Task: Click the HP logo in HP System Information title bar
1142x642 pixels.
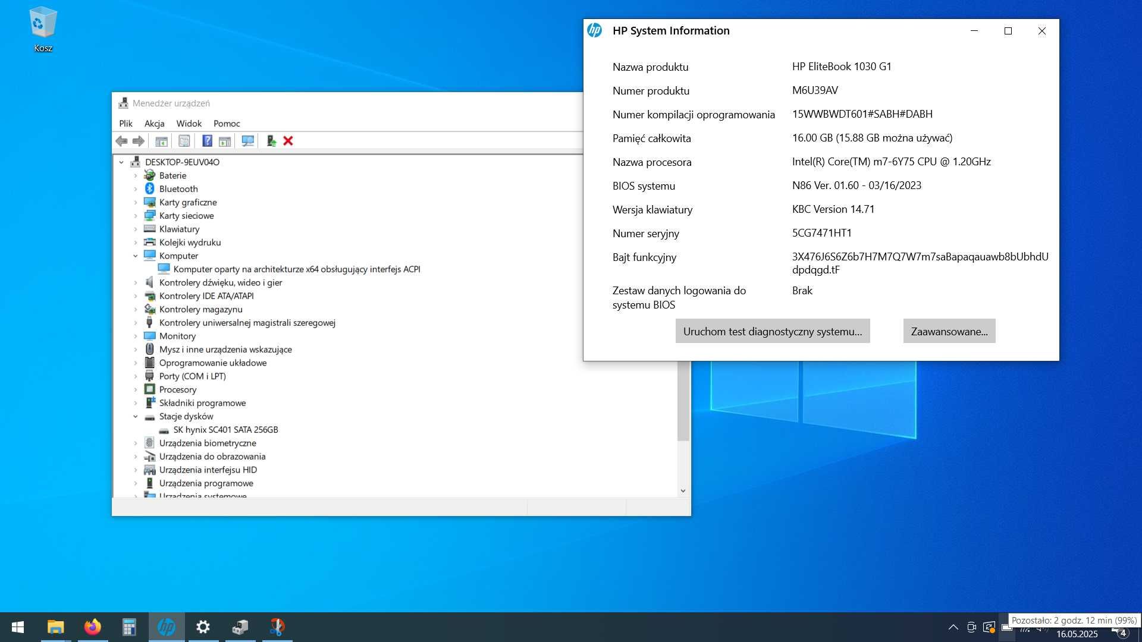Action: (594, 30)
